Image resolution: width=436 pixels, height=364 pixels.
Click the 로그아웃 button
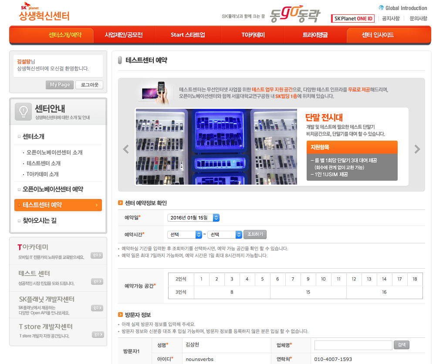[x=89, y=85]
